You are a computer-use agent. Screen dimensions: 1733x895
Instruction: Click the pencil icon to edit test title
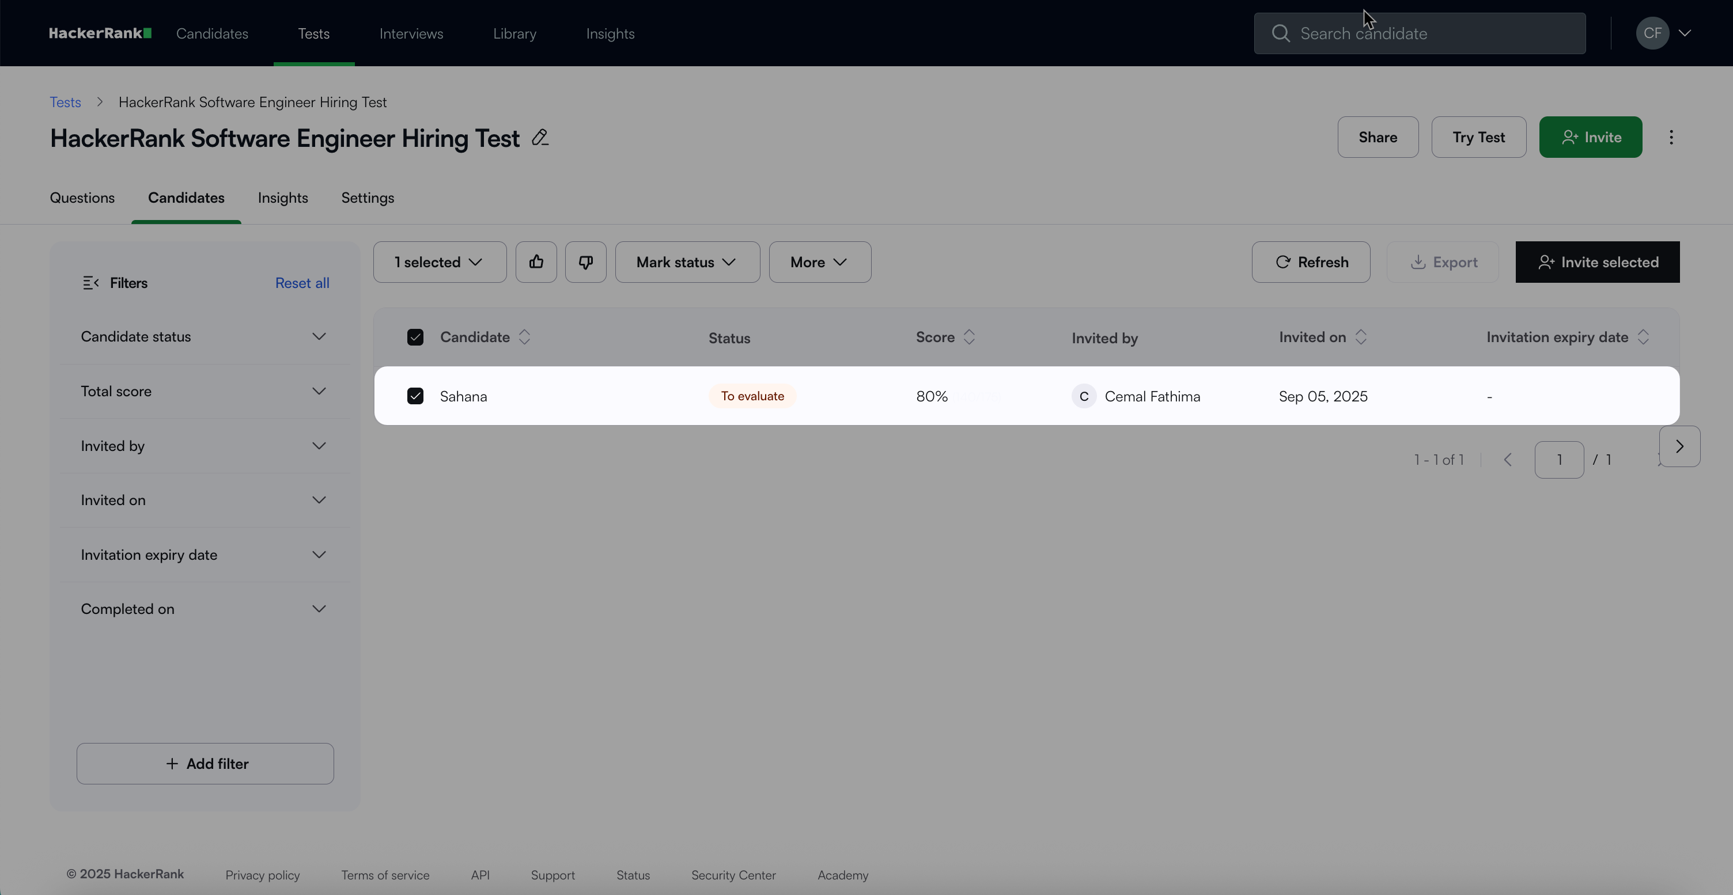pos(539,138)
